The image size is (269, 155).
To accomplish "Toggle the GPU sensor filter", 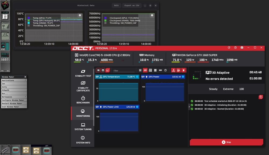I will [145, 70].
